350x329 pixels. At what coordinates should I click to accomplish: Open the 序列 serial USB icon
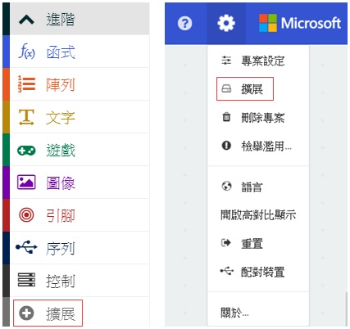[26, 247]
